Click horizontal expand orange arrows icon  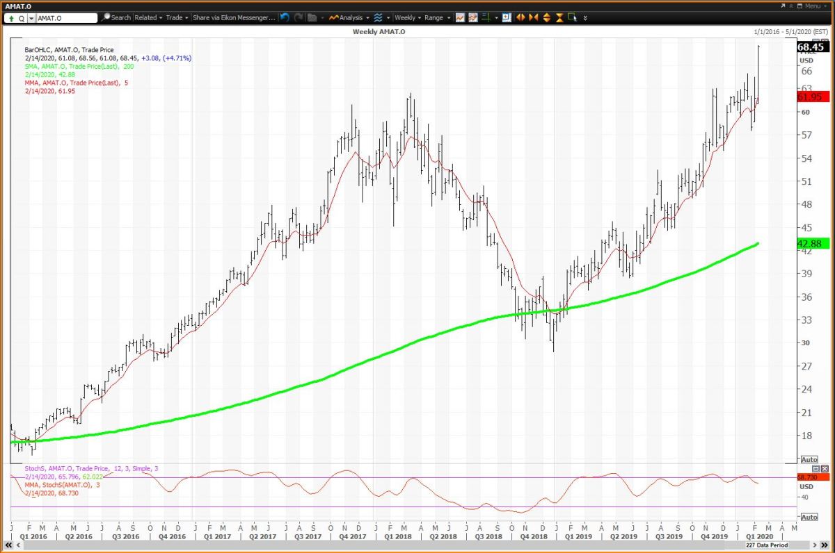pyautogui.click(x=520, y=17)
